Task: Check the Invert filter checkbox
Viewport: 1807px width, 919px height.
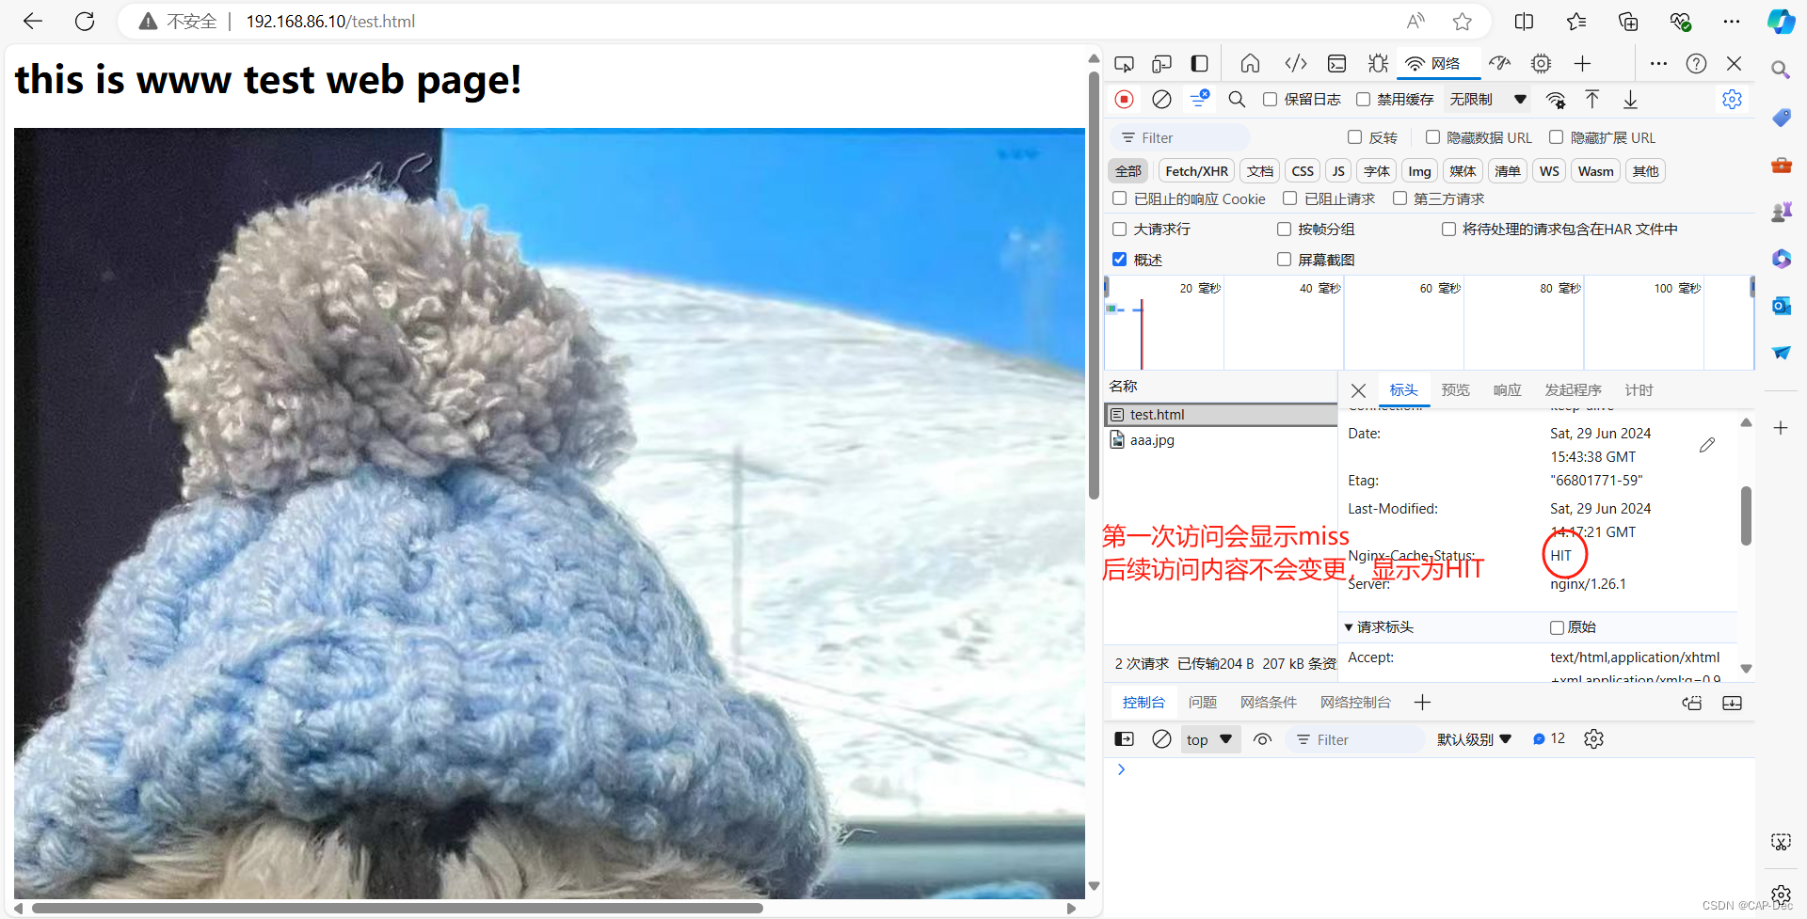Action: point(1354,137)
